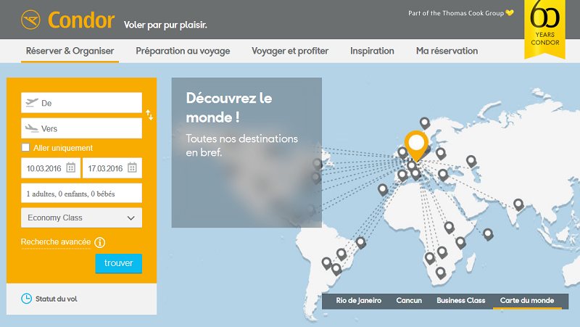This screenshot has height=327, width=580.
Task: Click the Indian Ocean island map pin
Action: pos(488,234)
